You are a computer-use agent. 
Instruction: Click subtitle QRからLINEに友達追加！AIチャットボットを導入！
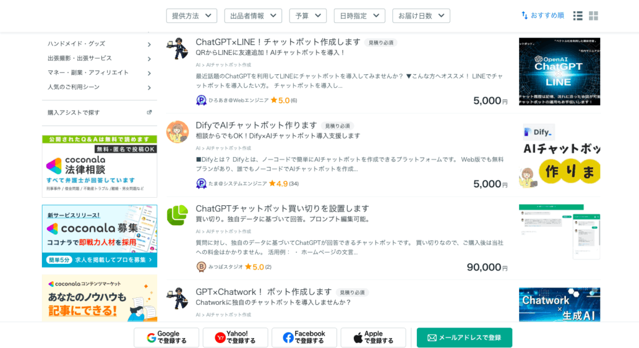pos(271,52)
